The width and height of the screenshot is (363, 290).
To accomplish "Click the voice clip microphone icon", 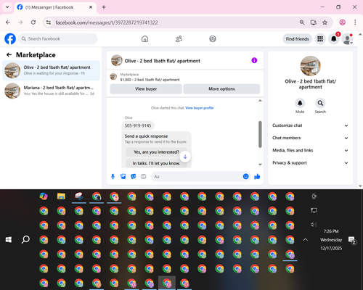I will (x=113, y=177).
